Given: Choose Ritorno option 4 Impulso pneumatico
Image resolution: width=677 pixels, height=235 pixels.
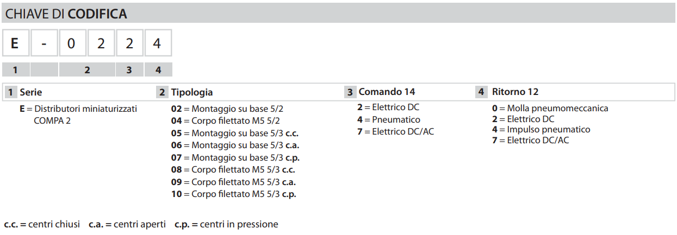Looking at the screenshot, I should [x=541, y=129].
